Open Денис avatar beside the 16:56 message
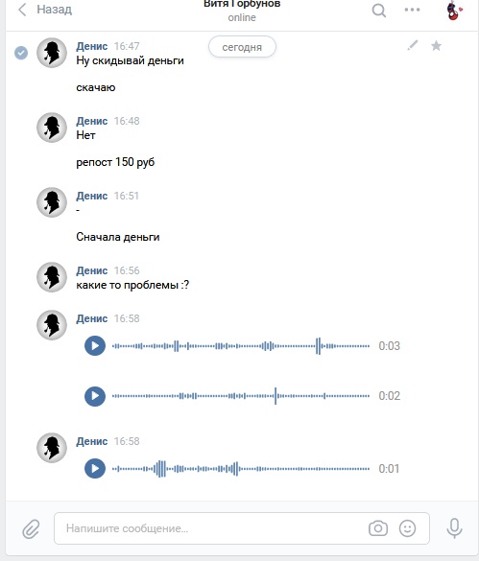Screen dimensions: 479x561 click(52, 277)
